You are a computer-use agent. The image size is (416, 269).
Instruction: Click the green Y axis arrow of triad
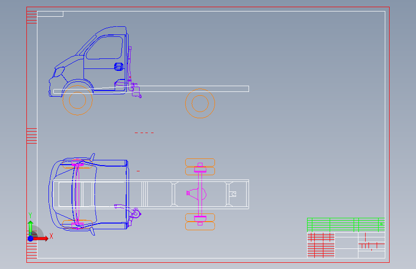coord(31,227)
